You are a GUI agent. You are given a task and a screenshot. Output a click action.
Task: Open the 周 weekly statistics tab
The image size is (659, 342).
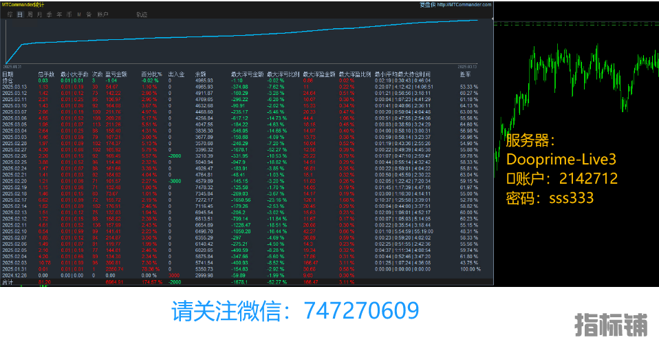pyautogui.click(x=30, y=14)
